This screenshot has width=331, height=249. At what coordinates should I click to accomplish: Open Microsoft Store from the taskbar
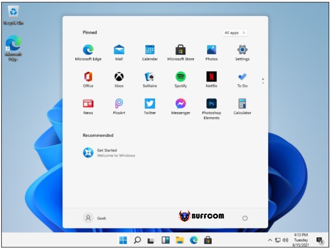point(208,240)
